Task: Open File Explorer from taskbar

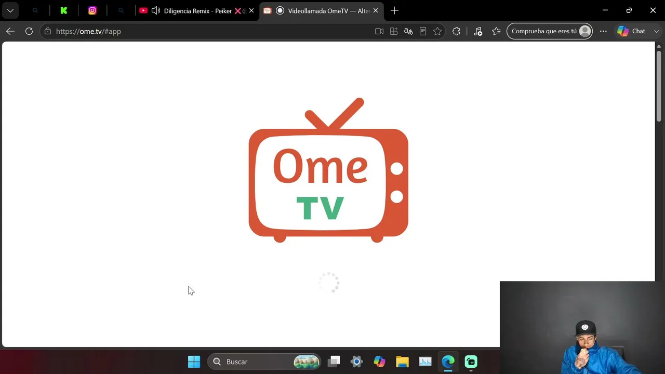Action: click(402, 362)
